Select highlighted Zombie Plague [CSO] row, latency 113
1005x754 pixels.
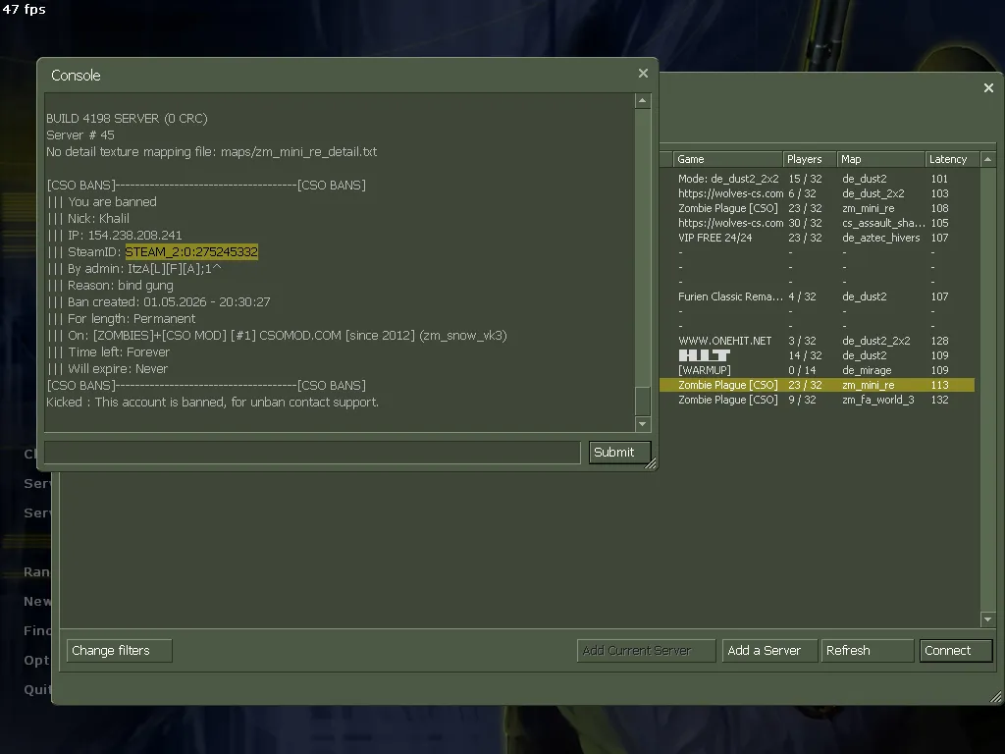(818, 385)
